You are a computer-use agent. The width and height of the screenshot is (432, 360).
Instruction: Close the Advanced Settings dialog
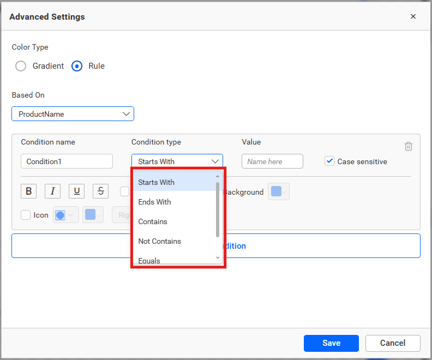pos(413,16)
